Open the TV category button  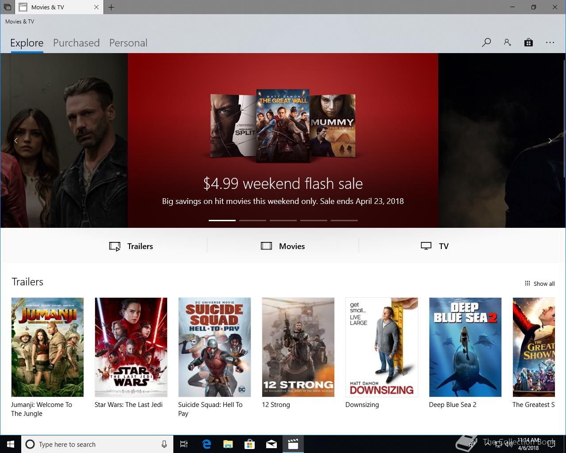(435, 246)
